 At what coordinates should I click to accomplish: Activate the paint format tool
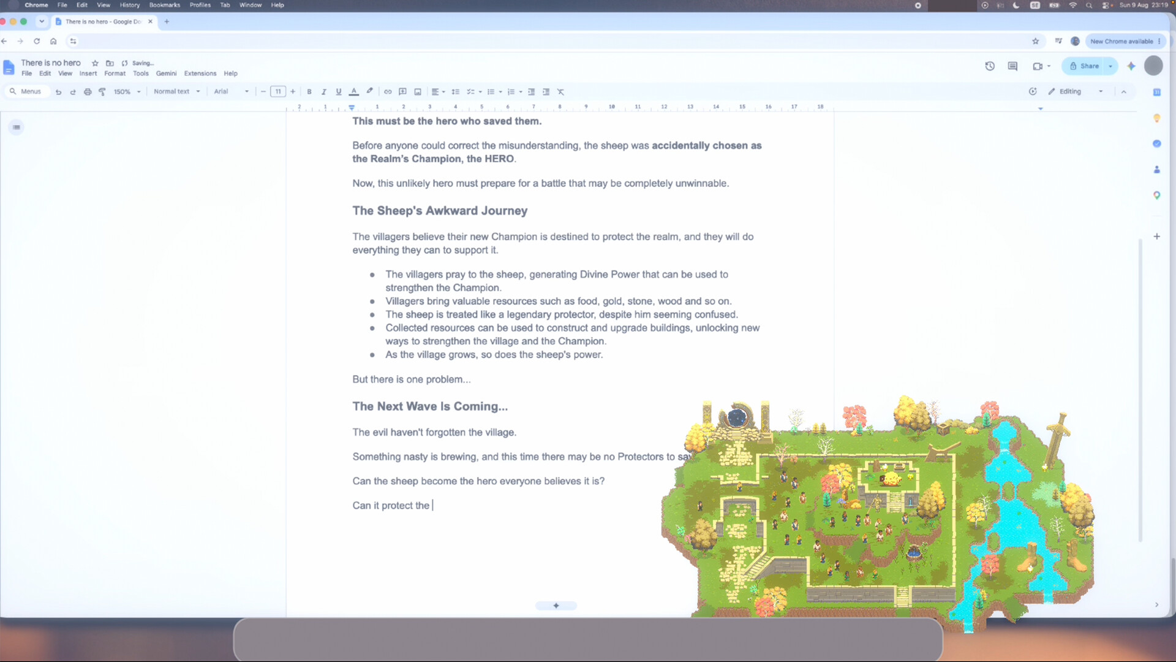102,92
